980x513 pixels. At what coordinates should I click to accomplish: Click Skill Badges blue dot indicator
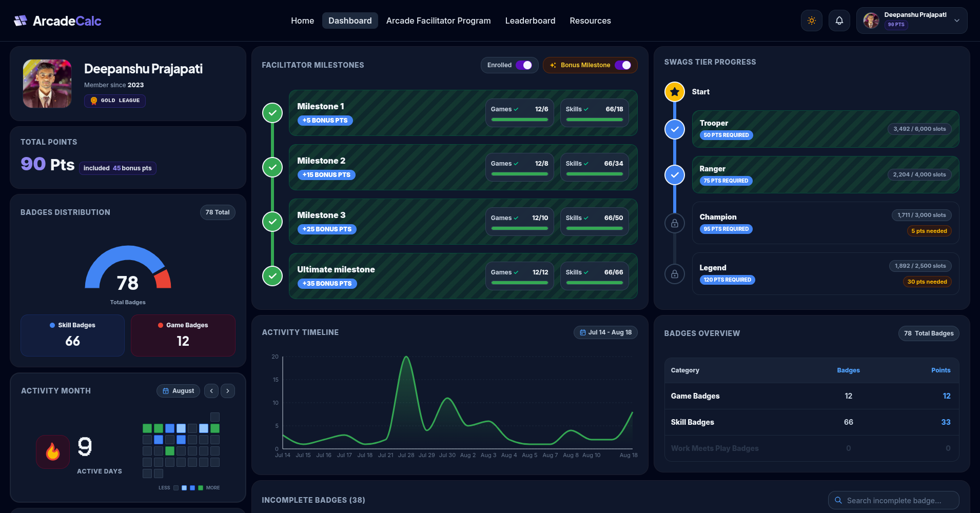coord(52,325)
